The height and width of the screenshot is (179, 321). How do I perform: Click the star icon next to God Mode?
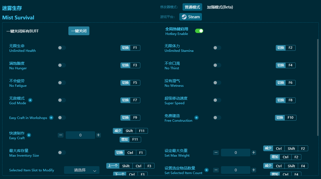[x=30, y=100]
